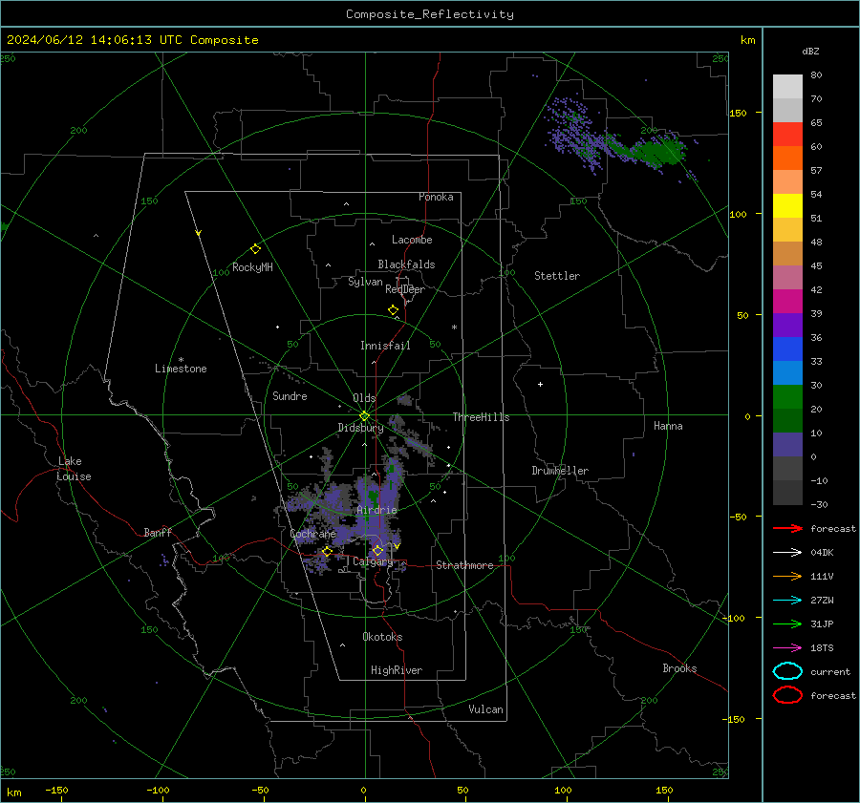
Task: Click the red forecast arrow in legend
Action: pos(787,528)
